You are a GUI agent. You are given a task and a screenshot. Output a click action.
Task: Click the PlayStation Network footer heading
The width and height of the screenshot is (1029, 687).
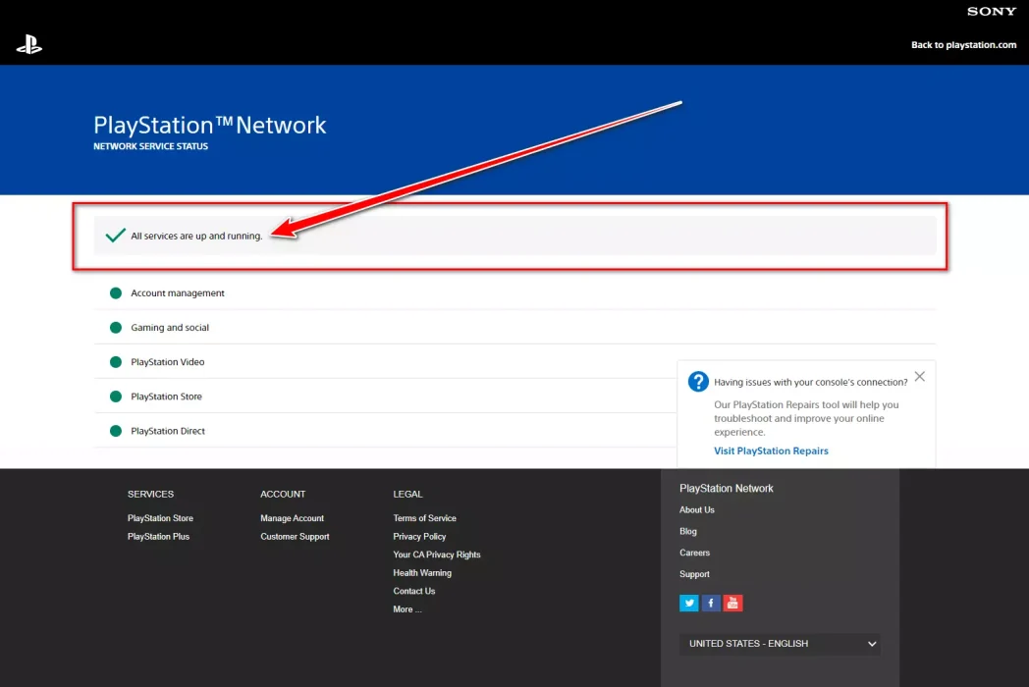[726, 488]
